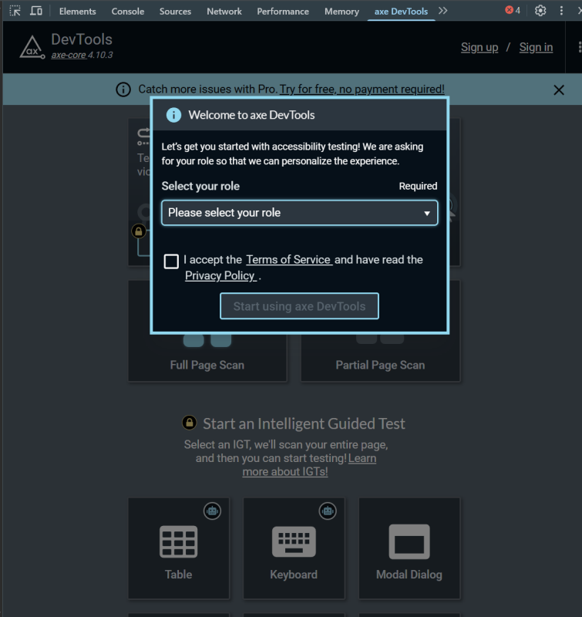
Task: Open the Please select your role dropdown
Action: click(x=300, y=213)
